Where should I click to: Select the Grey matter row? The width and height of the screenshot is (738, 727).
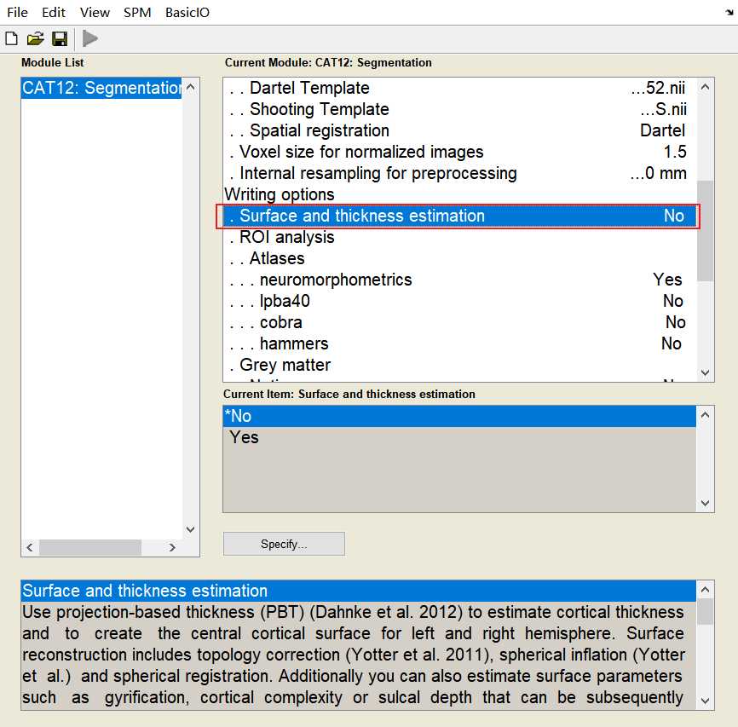(460, 365)
